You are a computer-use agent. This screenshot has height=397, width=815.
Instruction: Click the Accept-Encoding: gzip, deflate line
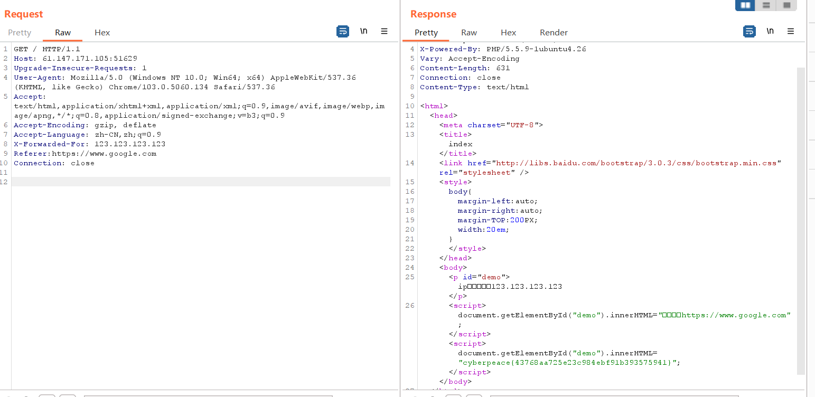(85, 125)
